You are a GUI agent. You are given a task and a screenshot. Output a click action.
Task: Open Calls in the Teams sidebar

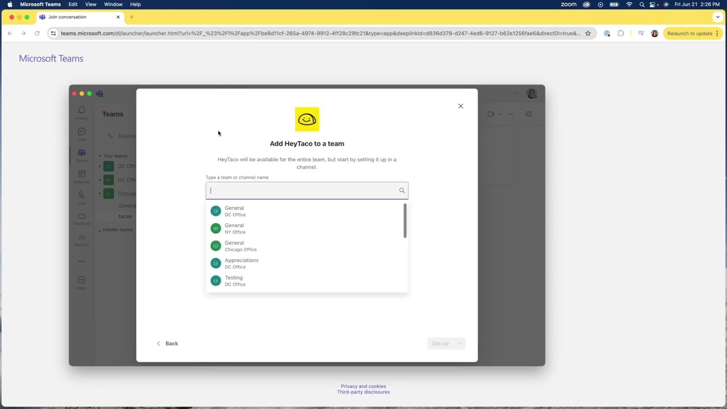(82, 198)
